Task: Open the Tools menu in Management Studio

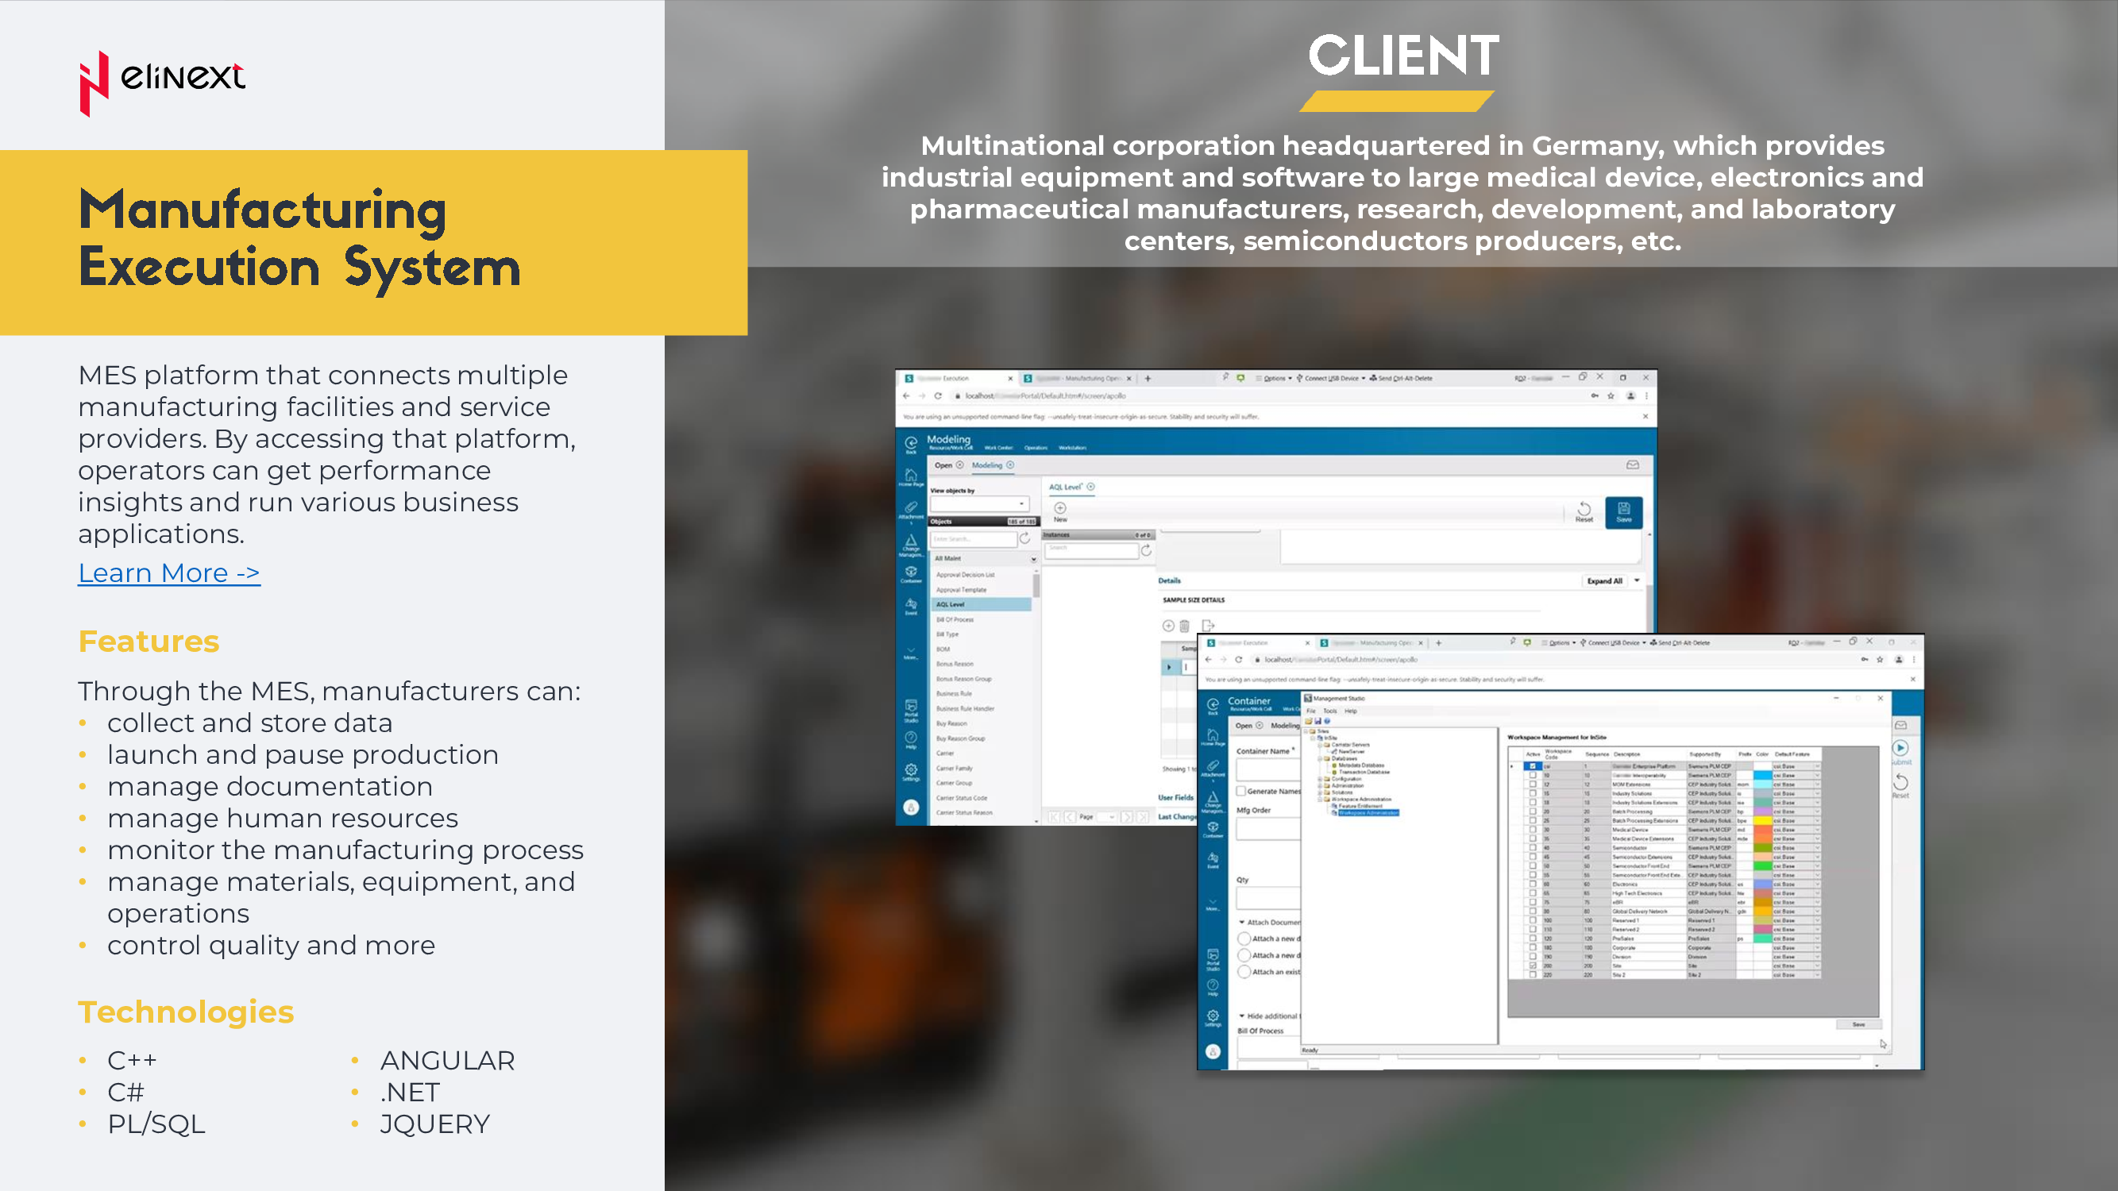Action: click(1329, 711)
